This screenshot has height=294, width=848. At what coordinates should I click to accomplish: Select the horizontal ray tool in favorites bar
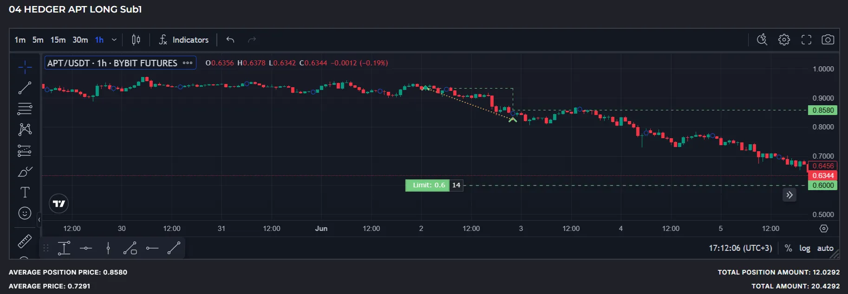click(152, 248)
